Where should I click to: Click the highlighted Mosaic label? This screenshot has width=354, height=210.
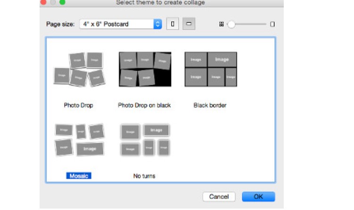79,176
